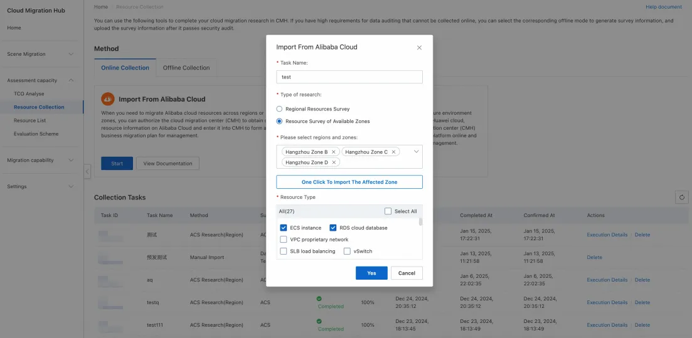Remove the Hangzhou Zone B tag
Viewport: 692px width, 338px height.
pos(334,152)
